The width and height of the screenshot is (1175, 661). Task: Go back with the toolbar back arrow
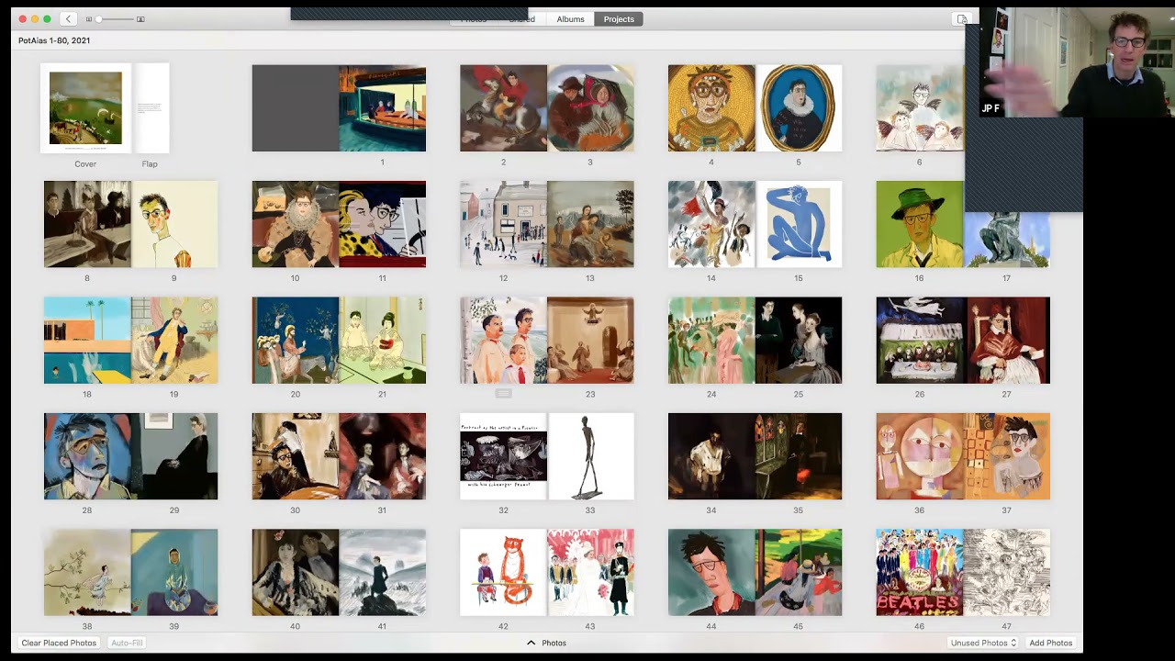tap(68, 18)
